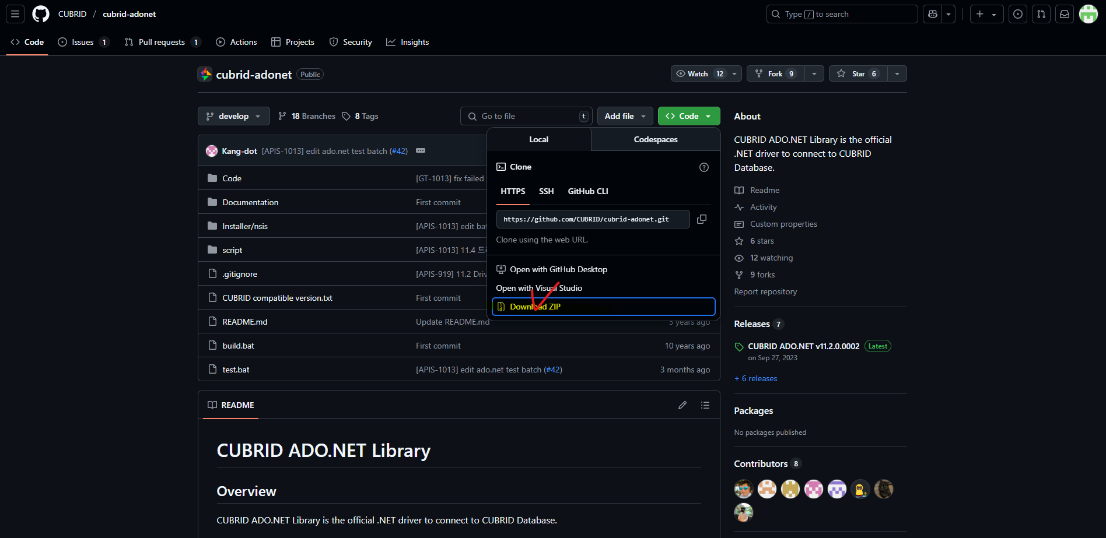Show the + 6 releases link
1106x538 pixels.
point(755,378)
